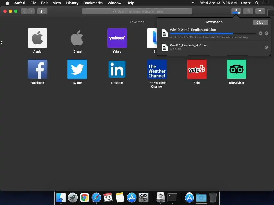Open Notification Center list icon

pyautogui.click(x=265, y=3)
